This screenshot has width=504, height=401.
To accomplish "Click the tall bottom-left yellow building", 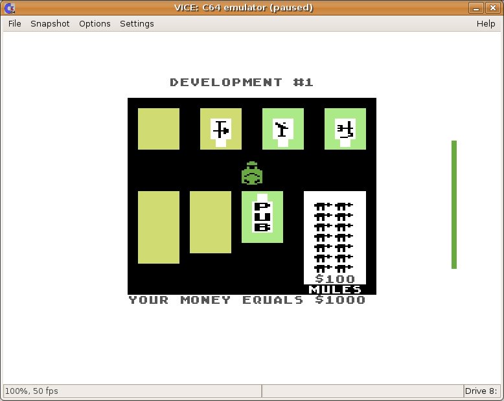I will [159, 227].
